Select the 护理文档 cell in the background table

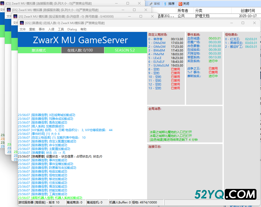click(x=202, y=16)
